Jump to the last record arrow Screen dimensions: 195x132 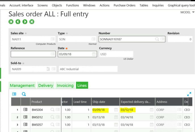pos(32,22)
